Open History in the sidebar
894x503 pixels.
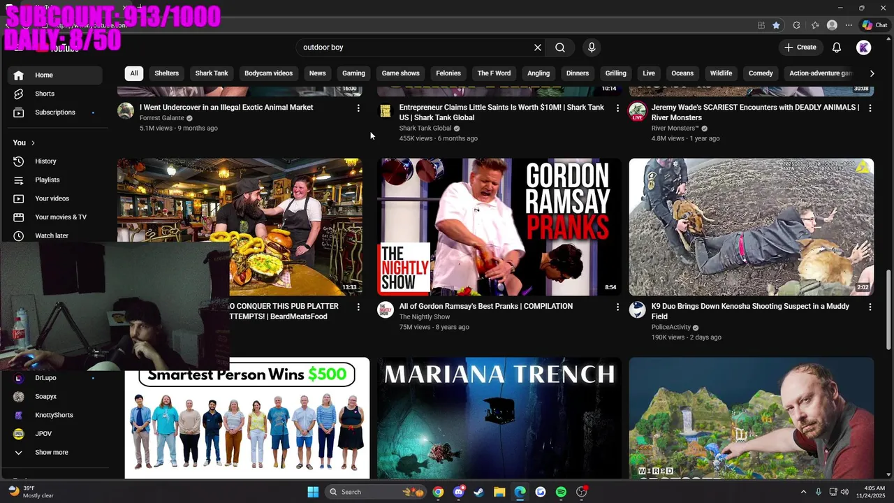(x=56, y=161)
